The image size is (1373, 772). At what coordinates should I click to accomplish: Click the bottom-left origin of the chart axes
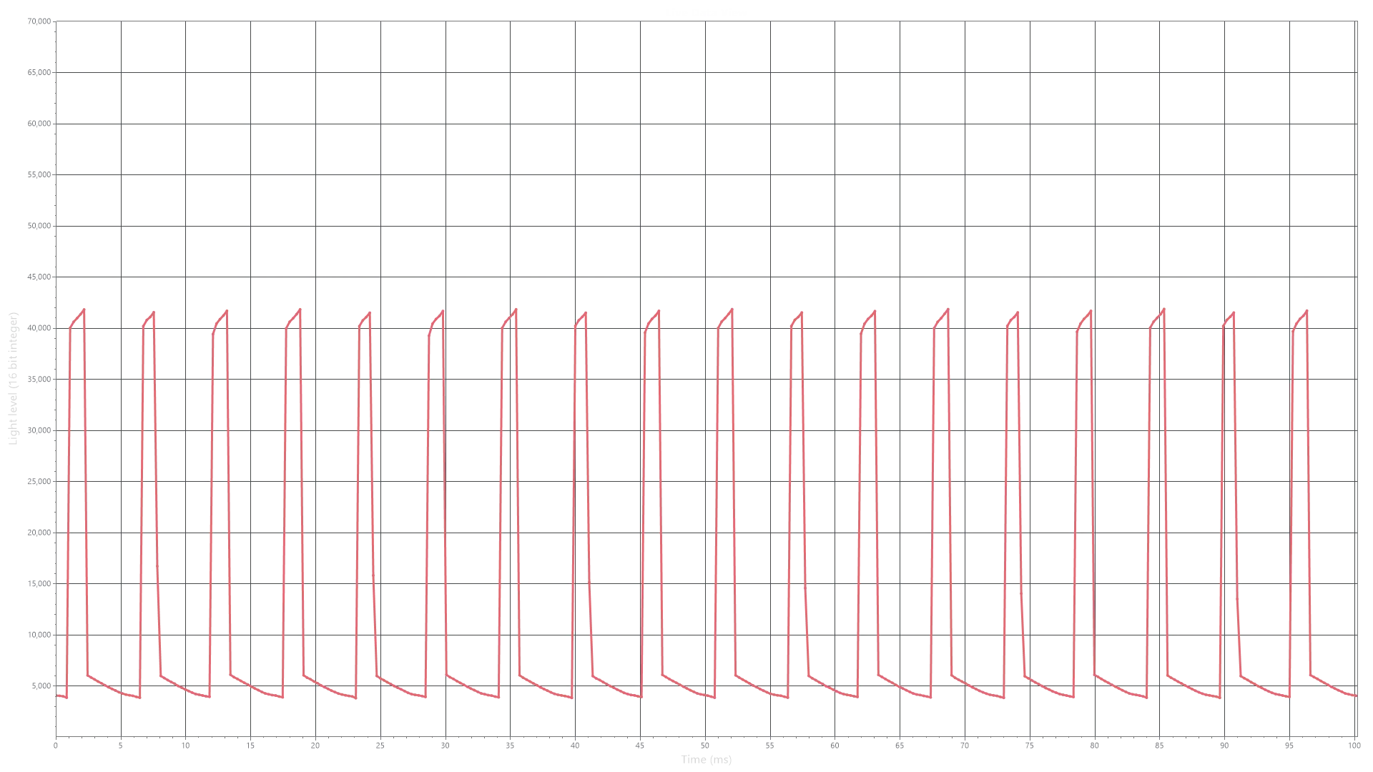pos(56,735)
